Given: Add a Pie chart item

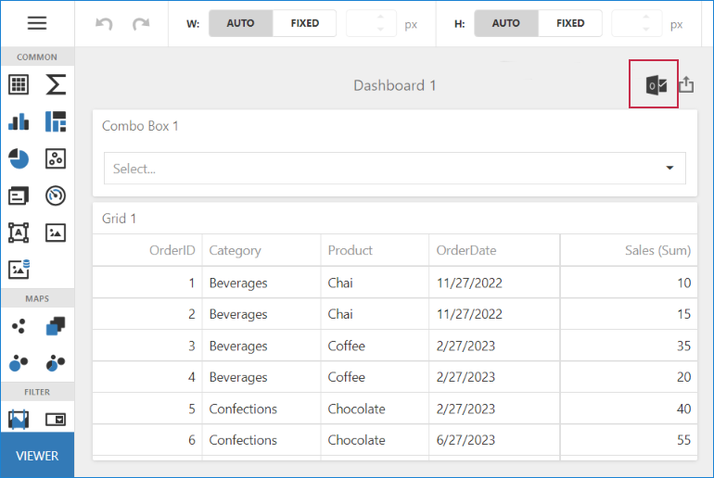Looking at the screenshot, I should pyautogui.click(x=19, y=158).
